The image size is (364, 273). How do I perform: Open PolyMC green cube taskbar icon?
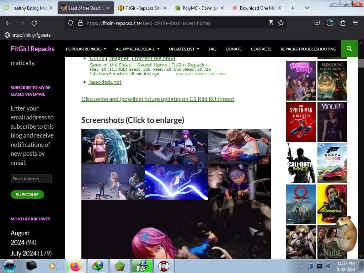click(x=119, y=266)
